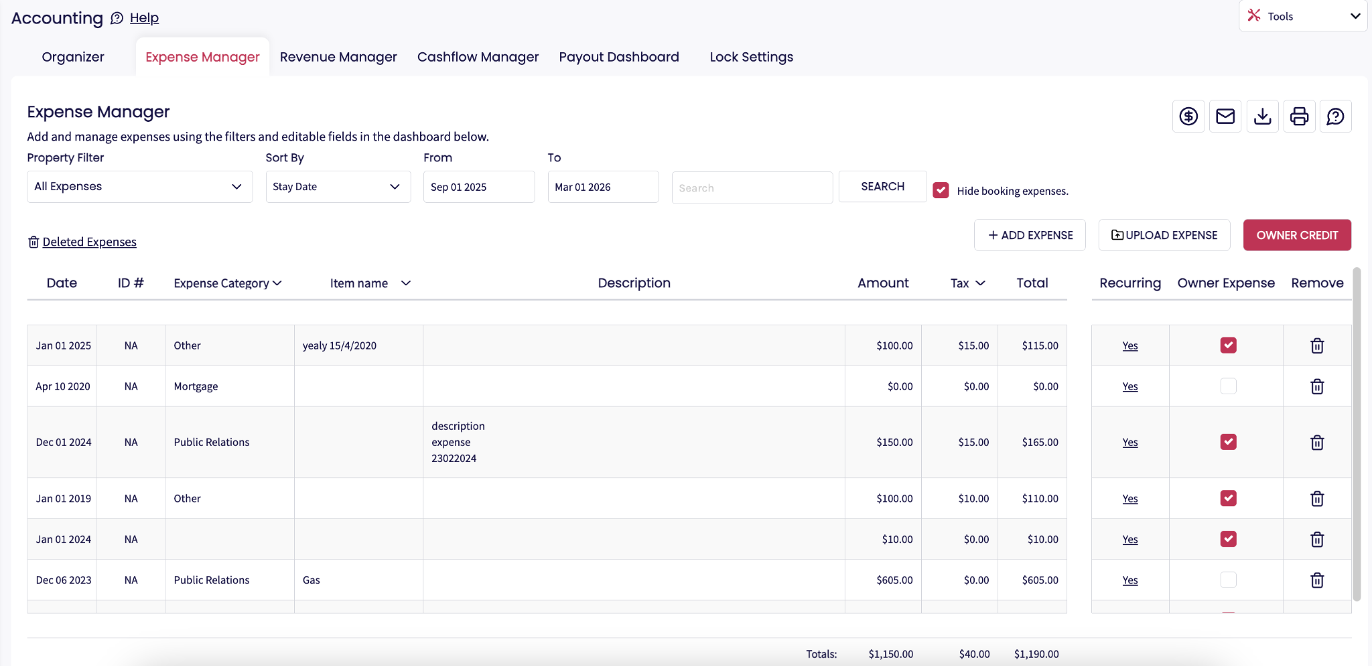Click the Add Expense button
Screen dimensions: 1372x666
pos(1030,235)
